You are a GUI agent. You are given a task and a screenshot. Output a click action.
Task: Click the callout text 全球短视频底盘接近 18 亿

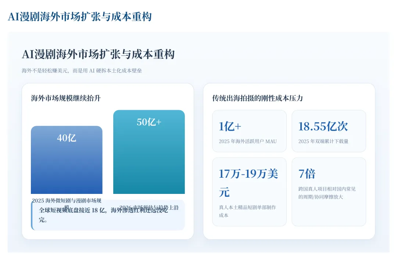point(103,215)
